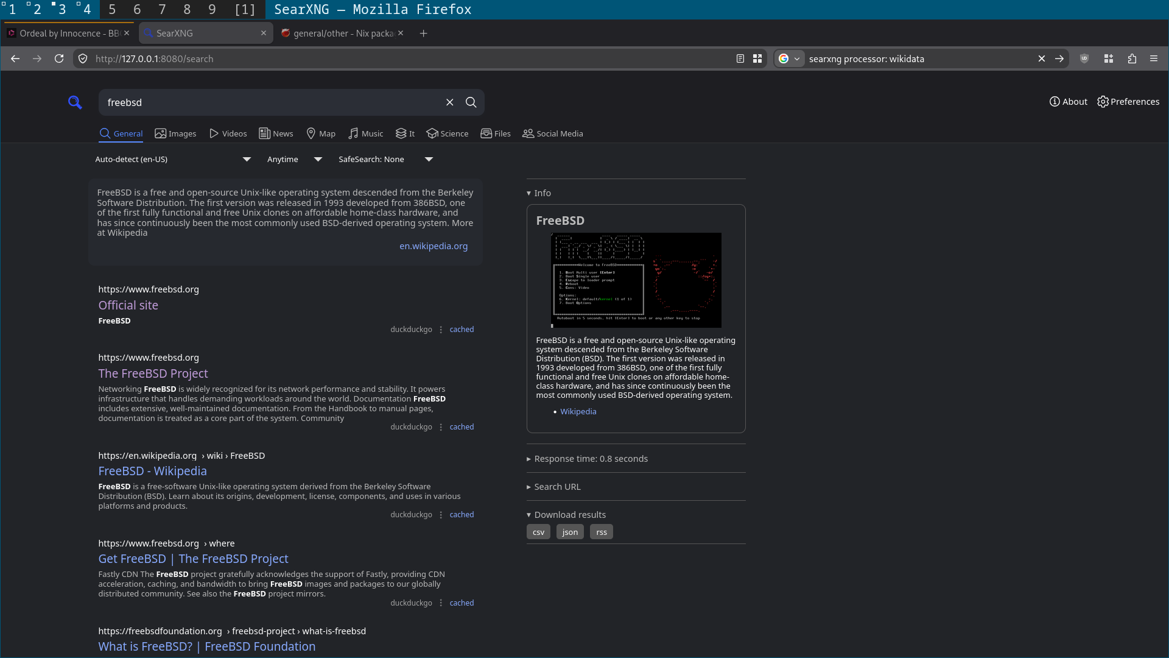Image resolution: width=1169 pixels, height=658 pixels.
Task: Switch to Videos search category
Action: [228, 133]
